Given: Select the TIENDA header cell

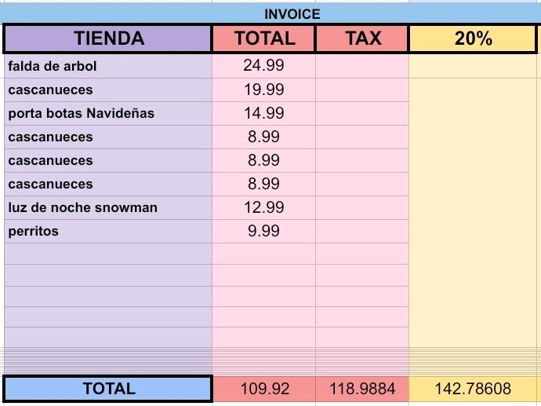Looking at the screenshot, I should pos(108,38).
